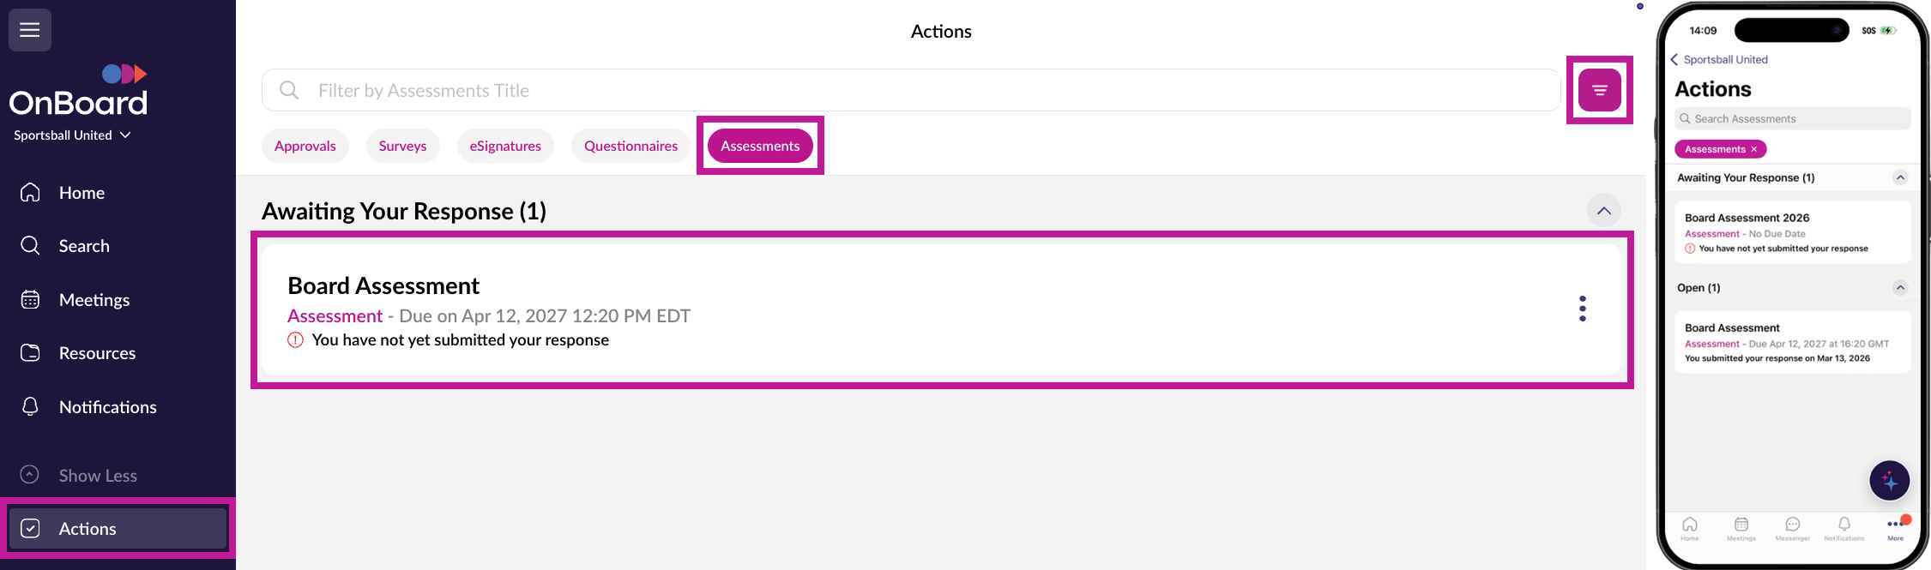Select the eSignatures tab
Image resolution: width=1931 pixels, height=570 pixels.
coord(505,146)
